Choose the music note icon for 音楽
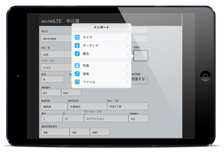 click(x=77, y=74)
